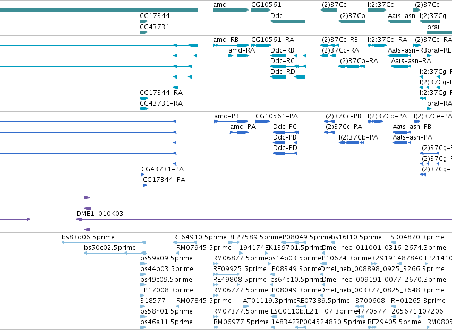Select the bs46a11.5prime EST label
Viewport: 452px width, 330px height.
[x=166, y=323]
